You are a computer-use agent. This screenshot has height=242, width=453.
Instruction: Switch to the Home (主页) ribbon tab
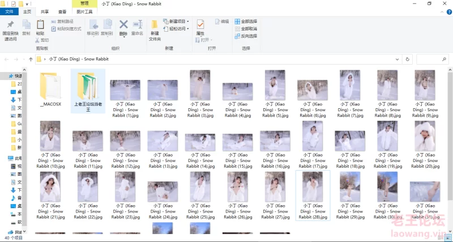(x=27, y=12)
